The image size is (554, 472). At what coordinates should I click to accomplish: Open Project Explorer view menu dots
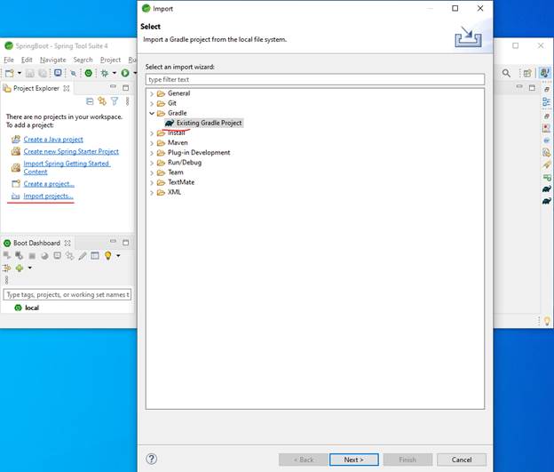[127, 101]
